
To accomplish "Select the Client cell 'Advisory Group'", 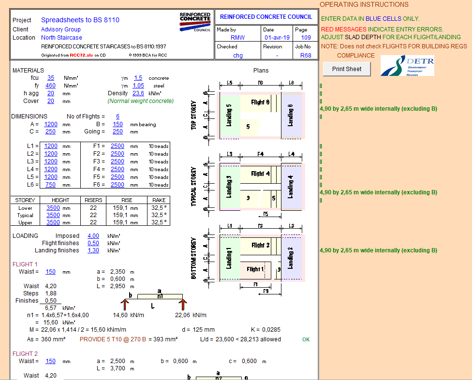I will (61, 29).
